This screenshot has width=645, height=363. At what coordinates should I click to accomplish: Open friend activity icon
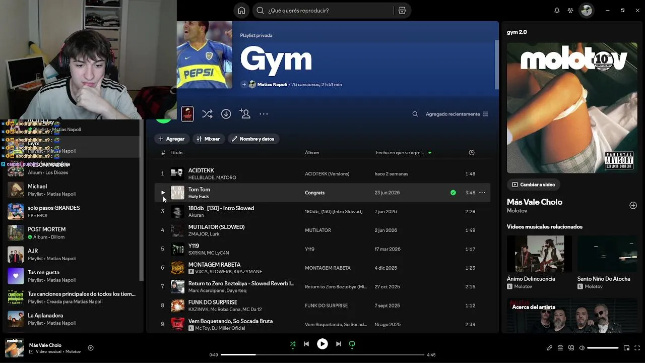point(570,11)
